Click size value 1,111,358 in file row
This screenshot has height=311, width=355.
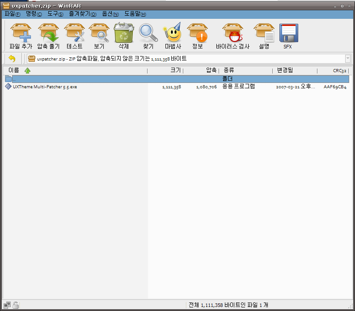[x=172, y=87]
